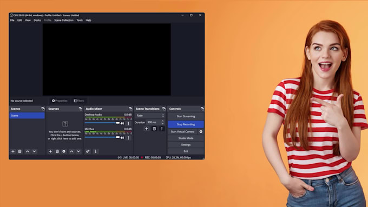Open Settings from the Controls panel
368x207 pixels.
(186, 145)
